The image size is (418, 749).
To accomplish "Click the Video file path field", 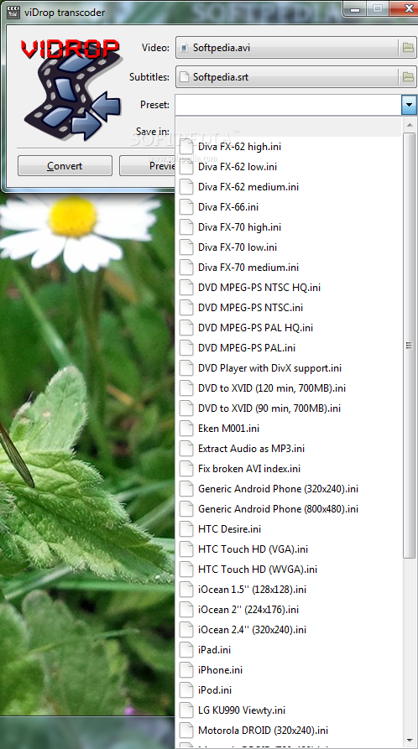I will pos(287,48).
